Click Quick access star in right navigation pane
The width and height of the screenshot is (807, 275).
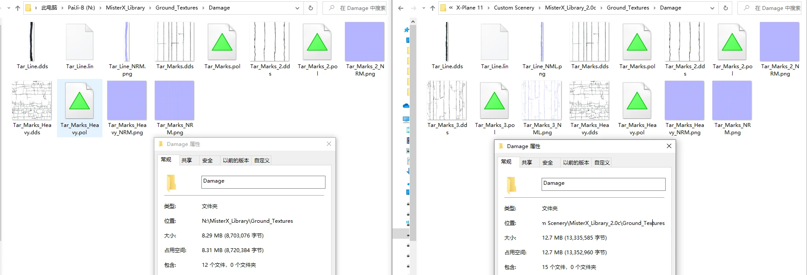[406, 30]
